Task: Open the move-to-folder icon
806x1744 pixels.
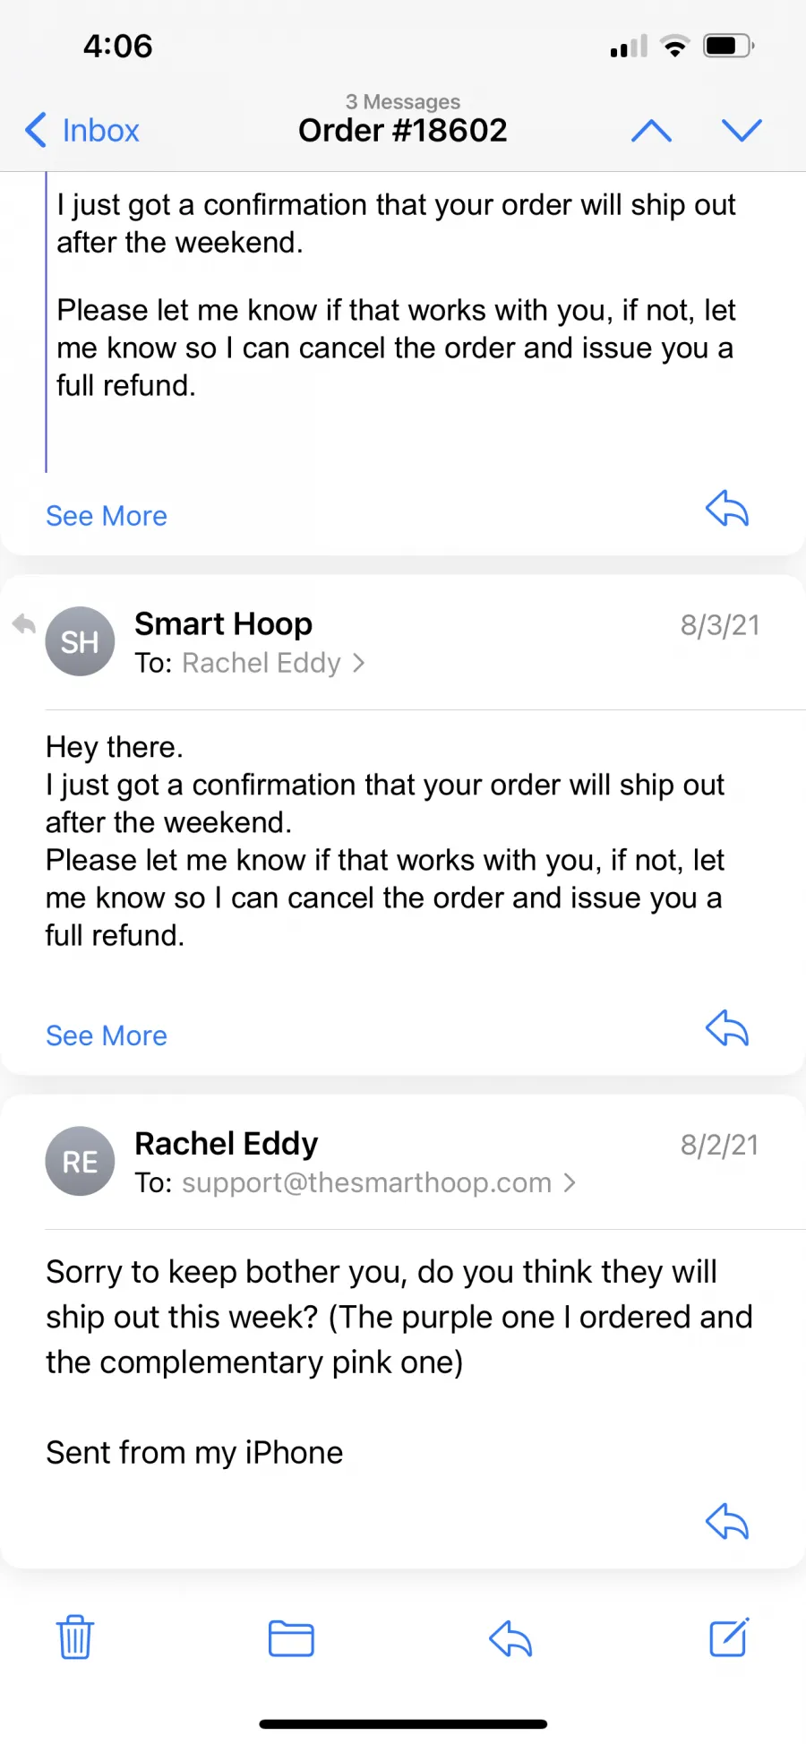Action: click(x=291, y=1638)
